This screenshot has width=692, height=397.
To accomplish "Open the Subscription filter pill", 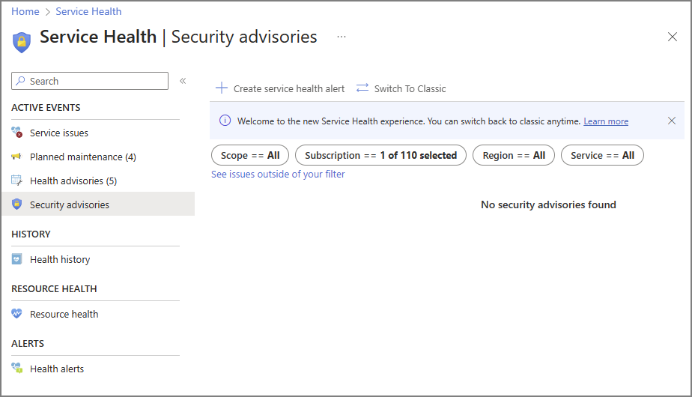I will [380, 156].
